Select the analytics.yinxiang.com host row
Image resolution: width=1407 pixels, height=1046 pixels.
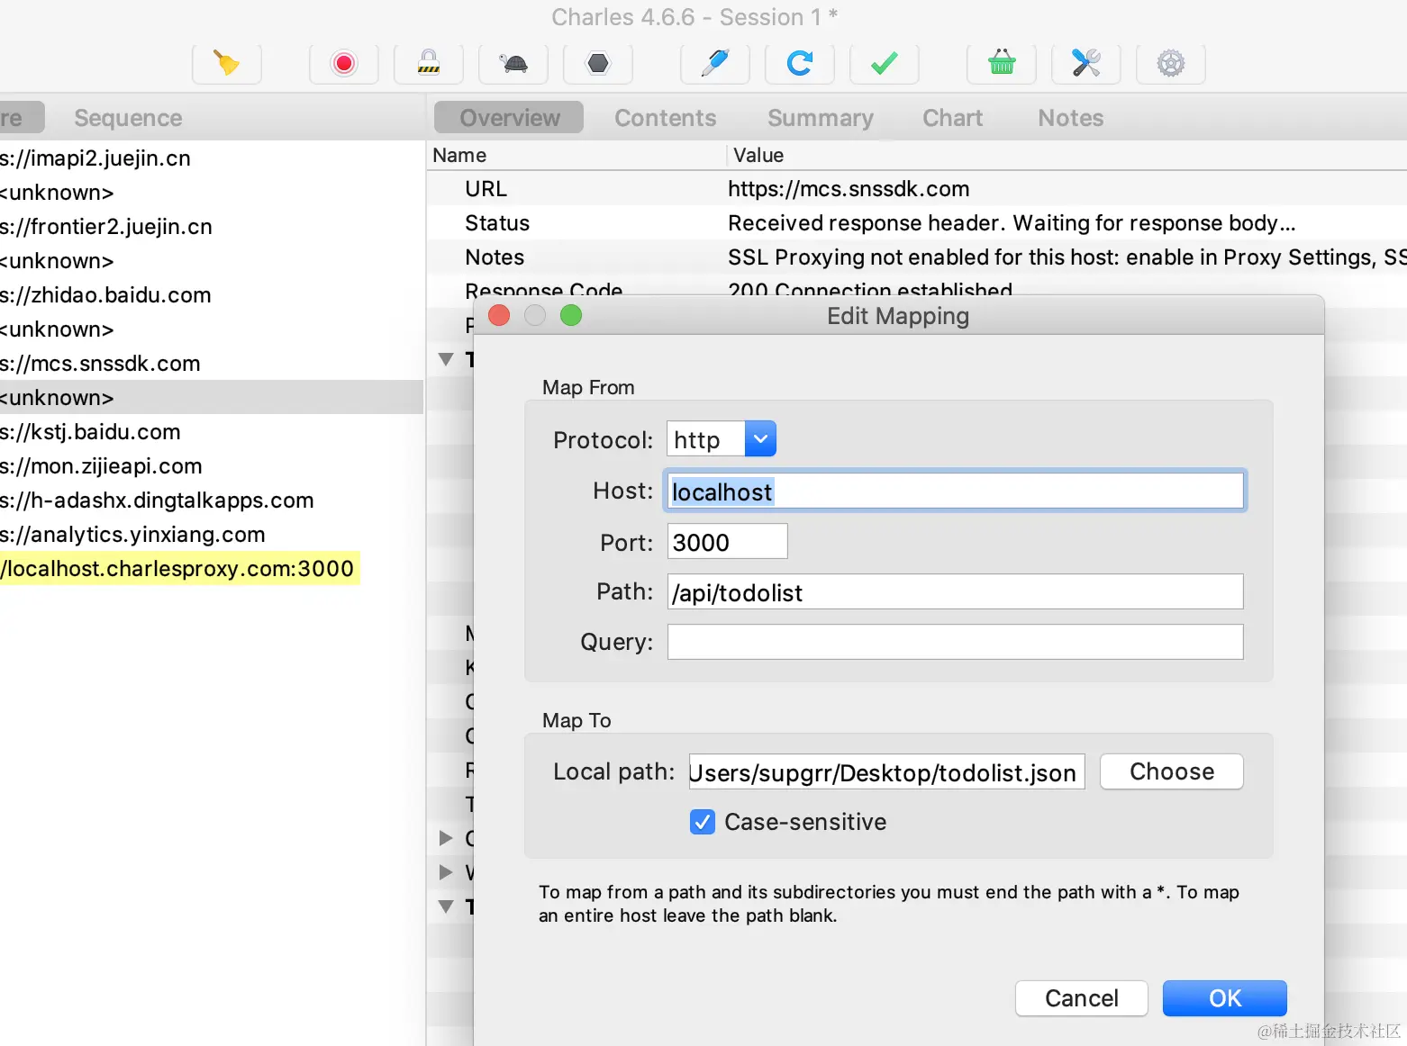212,535
